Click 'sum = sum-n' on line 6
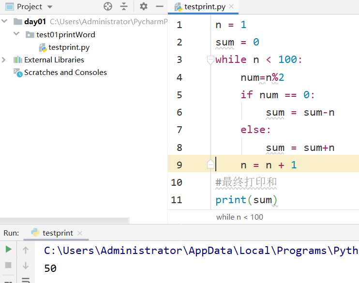359x283 pixels. coord(300,112)
